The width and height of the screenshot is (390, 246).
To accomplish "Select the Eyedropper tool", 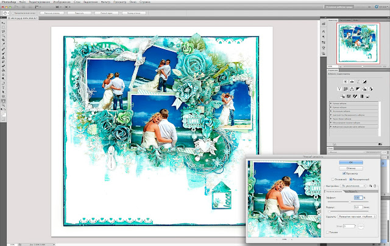I will (x=3, y=44).
